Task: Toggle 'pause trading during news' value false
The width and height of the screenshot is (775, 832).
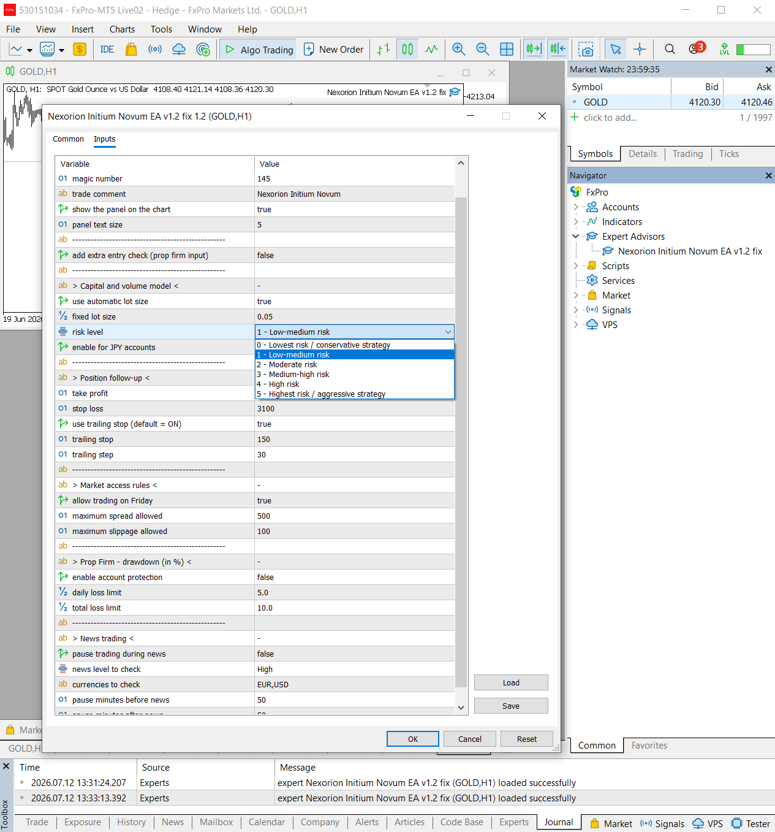Action: pos(355,654)
